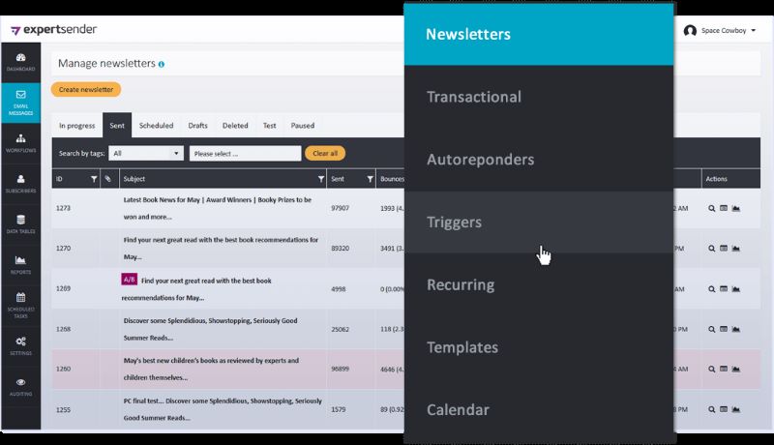This screenshot has height=445, width=774.
Task: Open Scheduled Tasks in the sidebar
Action: 20,306
